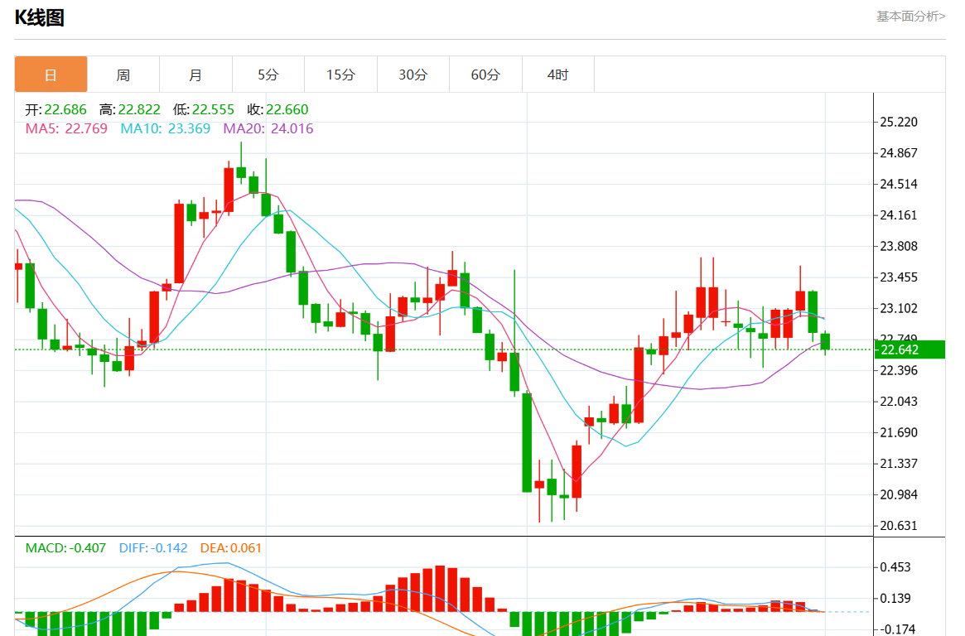
Task: Click the 22.043 price axis label
Action: click(x=899, y=401)
